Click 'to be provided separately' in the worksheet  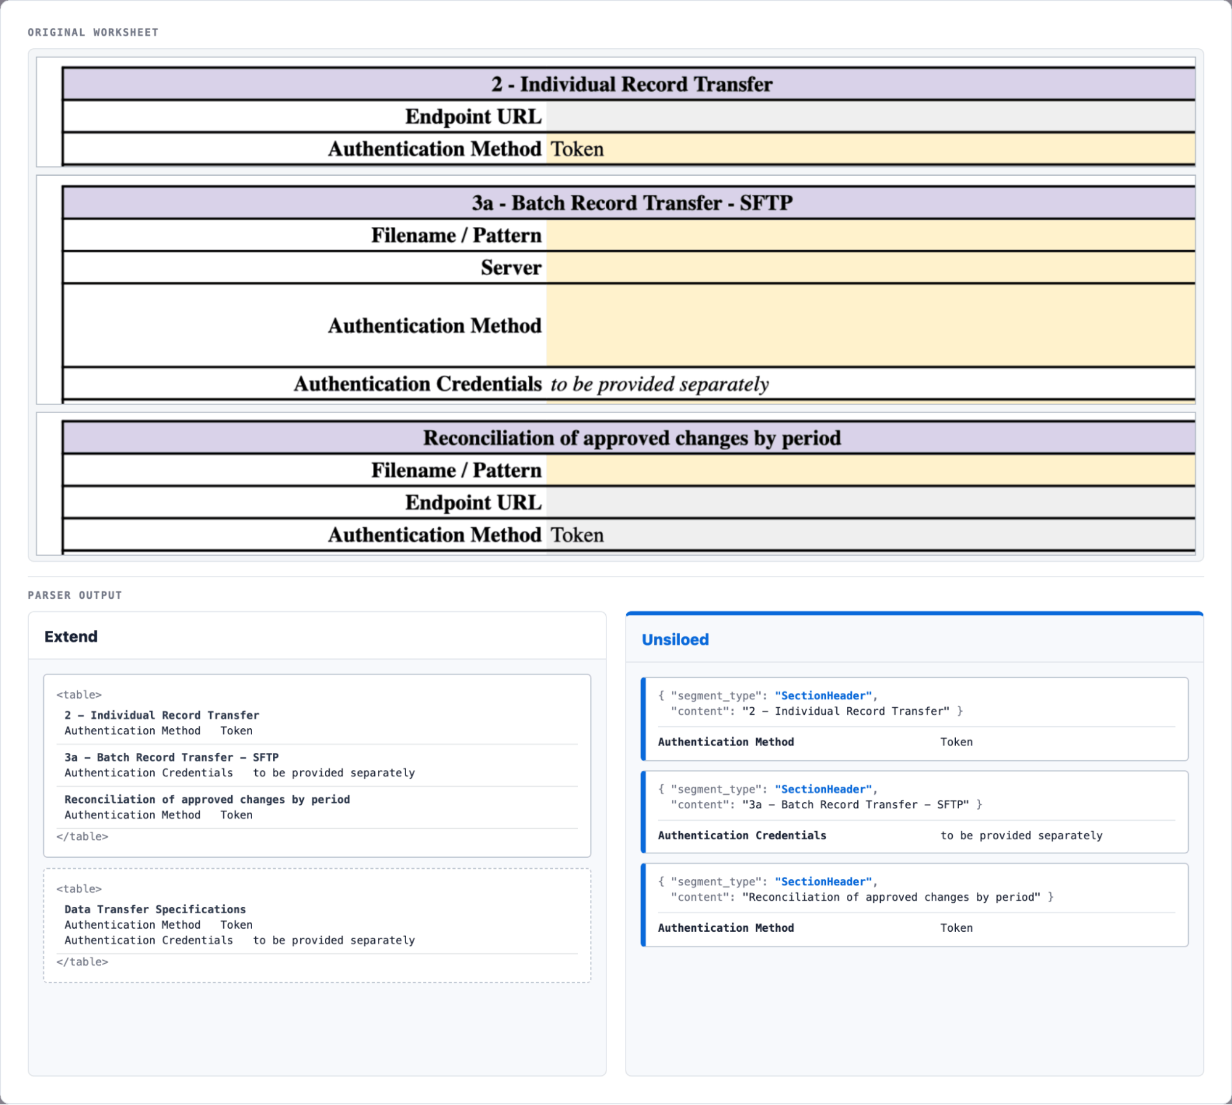(x=659, y=384)
